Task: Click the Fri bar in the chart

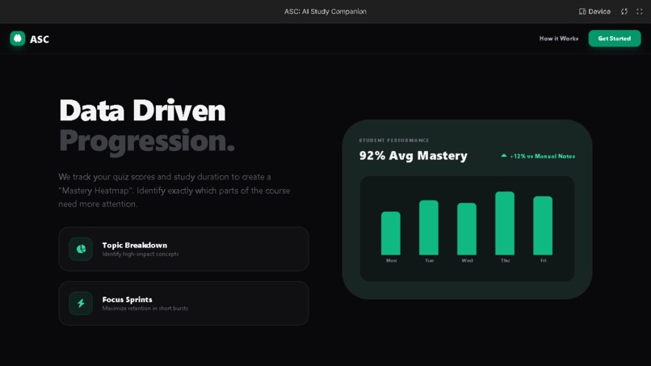Action: [543, 225]
